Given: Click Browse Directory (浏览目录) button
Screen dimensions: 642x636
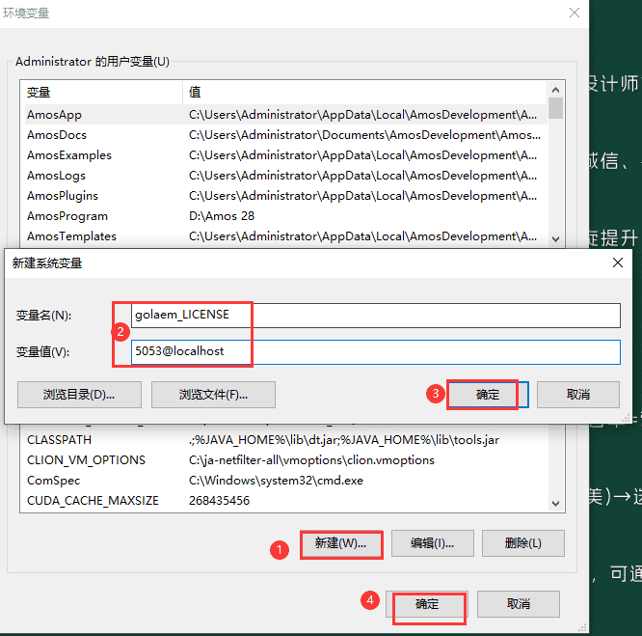Looking at the screenshot, I should click(x=79, y=395).
